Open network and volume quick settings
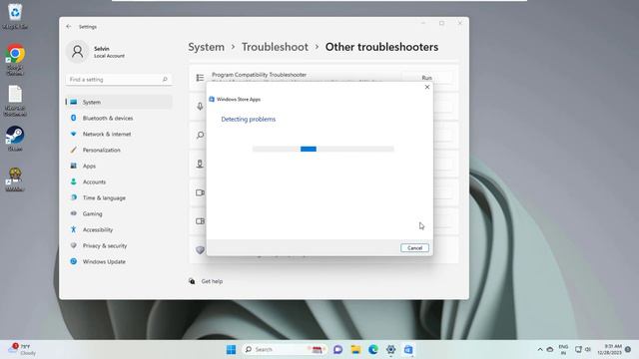 583,350
